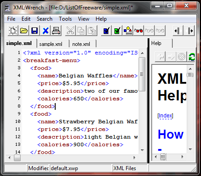Click the Help forward navigation icon
Image resolution: width=201 pixels, height=176 pixels.
point(171,57)
